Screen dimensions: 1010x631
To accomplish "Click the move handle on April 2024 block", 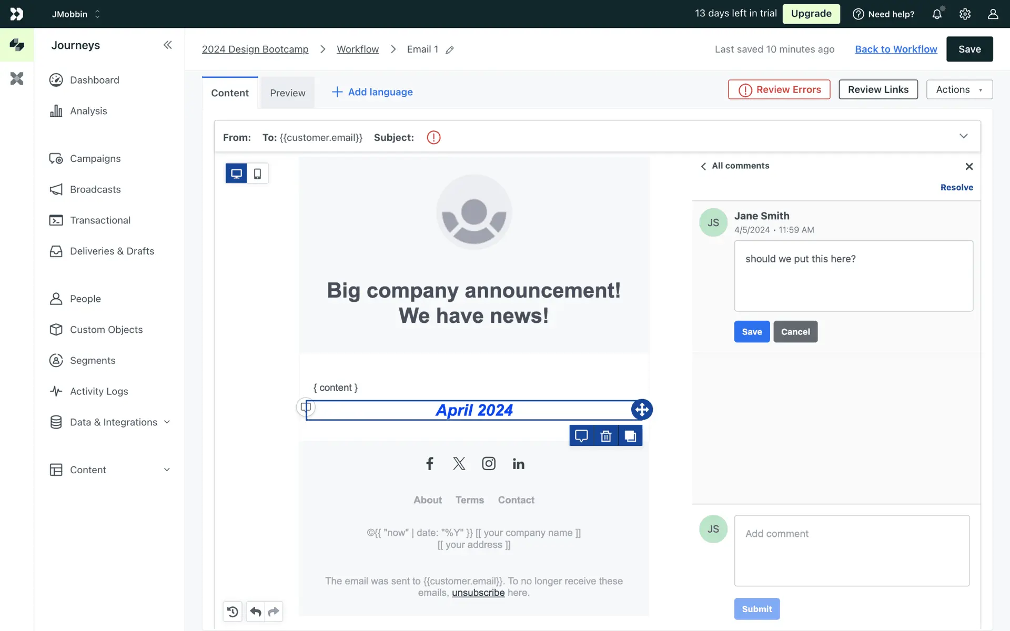I will pos(642,410).
